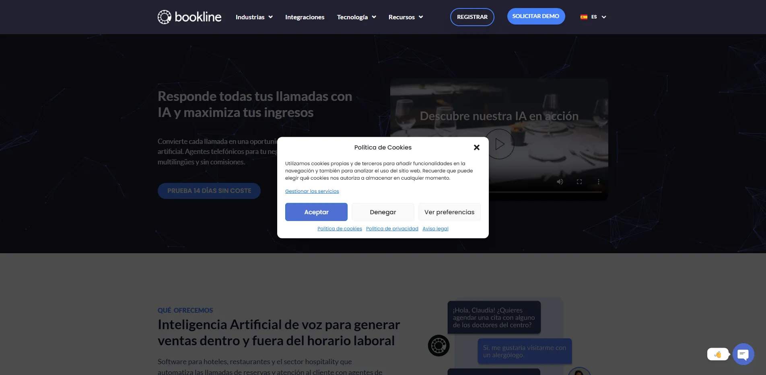Play the IA en acción video
This screenshot has width=766, height=375.
(499, 144)
